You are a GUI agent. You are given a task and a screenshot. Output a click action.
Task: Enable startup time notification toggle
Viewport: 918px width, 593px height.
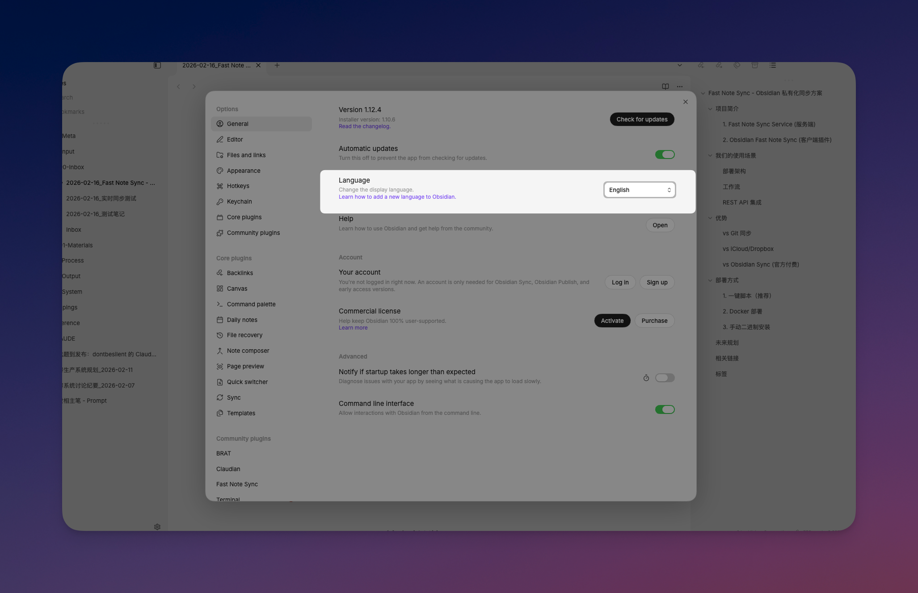(x=665, y=378)
